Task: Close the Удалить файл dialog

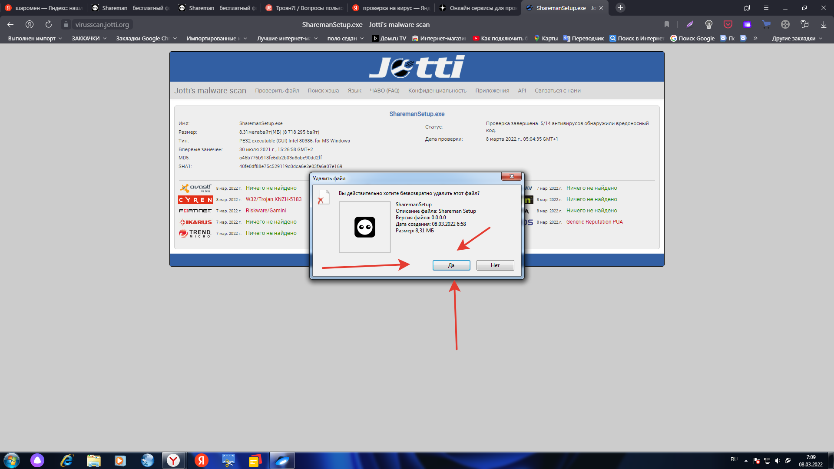Action: coord(512,176)
